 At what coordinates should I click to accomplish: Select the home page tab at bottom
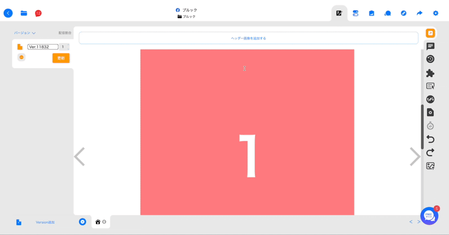(98, 222)
